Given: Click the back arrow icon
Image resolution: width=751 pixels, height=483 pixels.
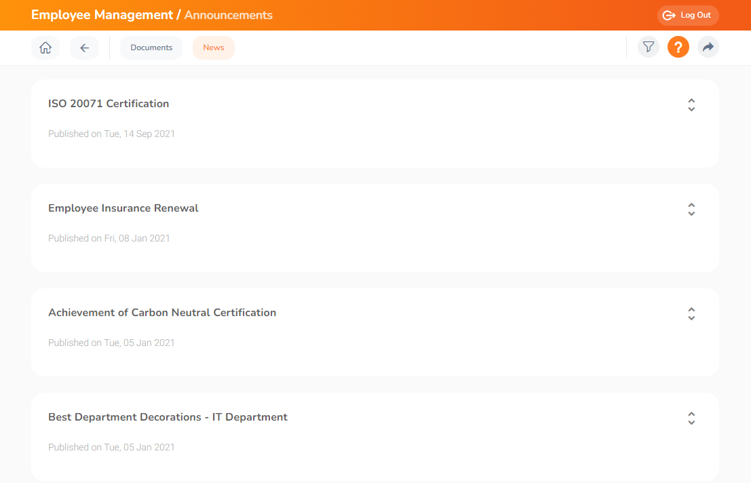Looking at the screenshot, I should [84, 47].
